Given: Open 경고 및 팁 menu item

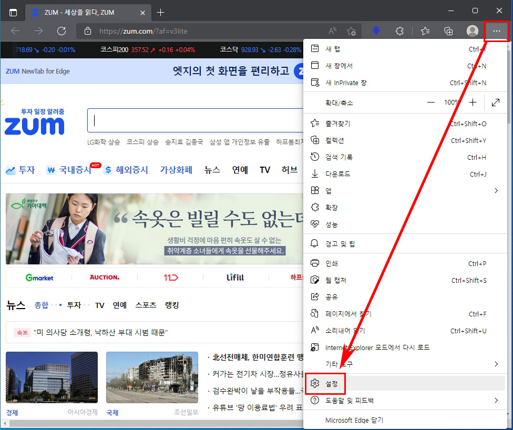Looking at the screenshot, I should point(405,243).
